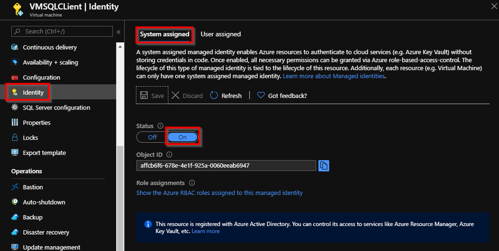This screenshot has height=251, width=499.
Task: Click the Auto-shutdown clock icon
Action: (14, 202)
